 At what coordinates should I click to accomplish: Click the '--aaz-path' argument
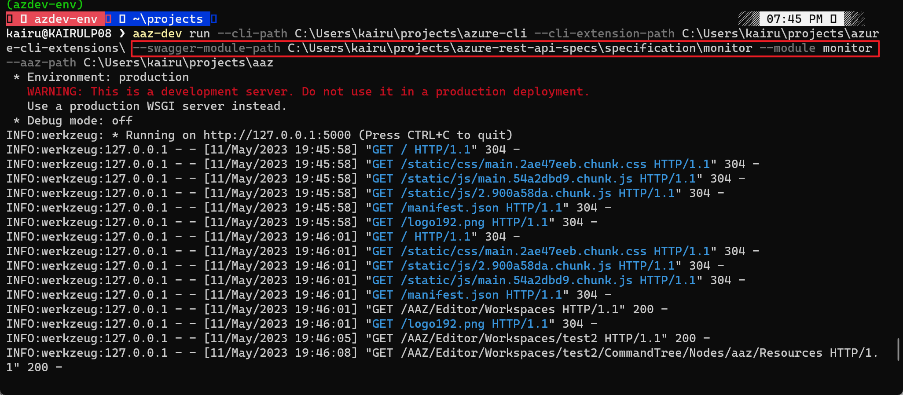coord(41,62)
